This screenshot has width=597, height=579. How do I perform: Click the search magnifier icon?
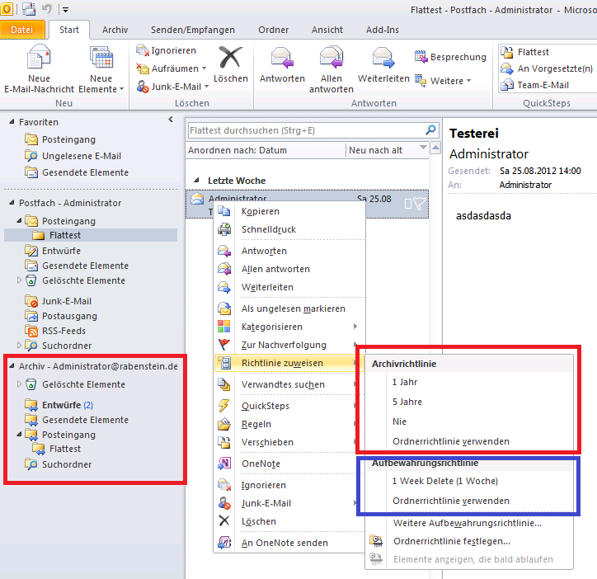[430, 130]
